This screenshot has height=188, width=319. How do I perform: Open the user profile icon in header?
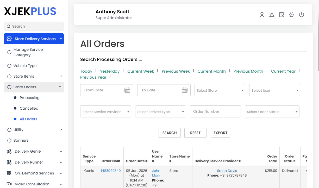click(262, 15)
